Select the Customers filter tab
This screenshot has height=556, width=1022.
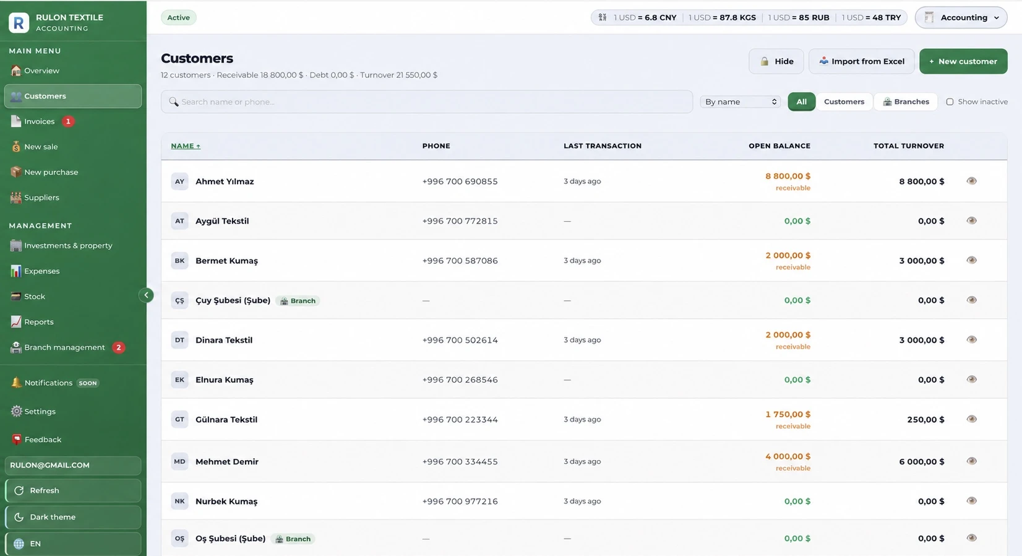[844, 102]
